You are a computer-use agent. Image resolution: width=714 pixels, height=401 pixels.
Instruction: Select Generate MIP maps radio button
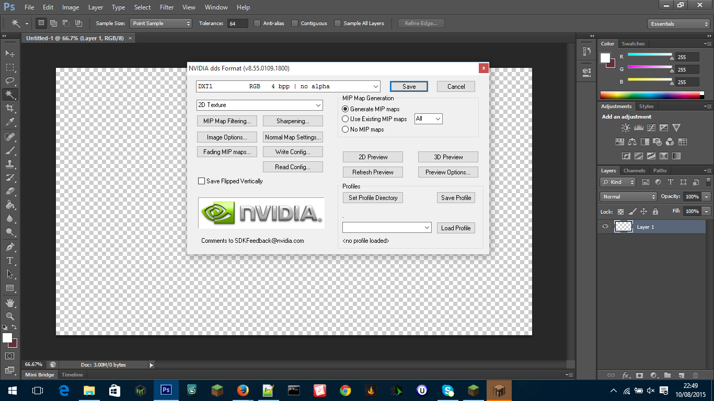(345, 109)
